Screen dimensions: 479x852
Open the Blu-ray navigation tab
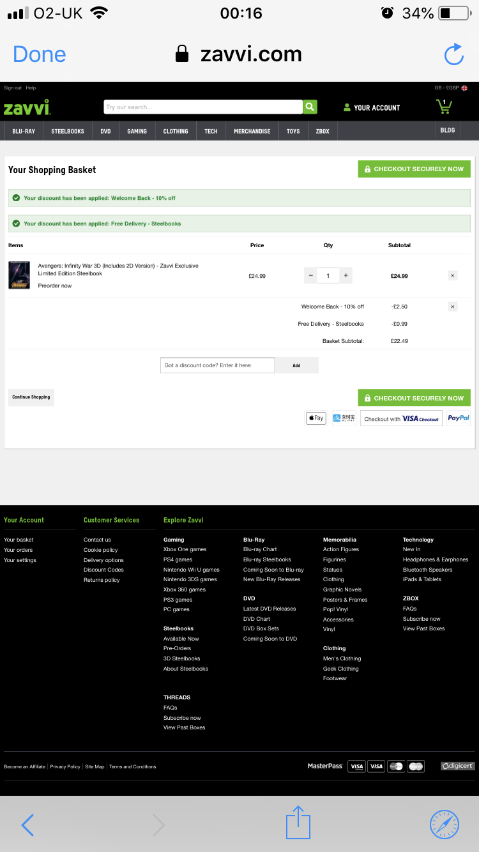pyautogui.click(x=24, y=131)
